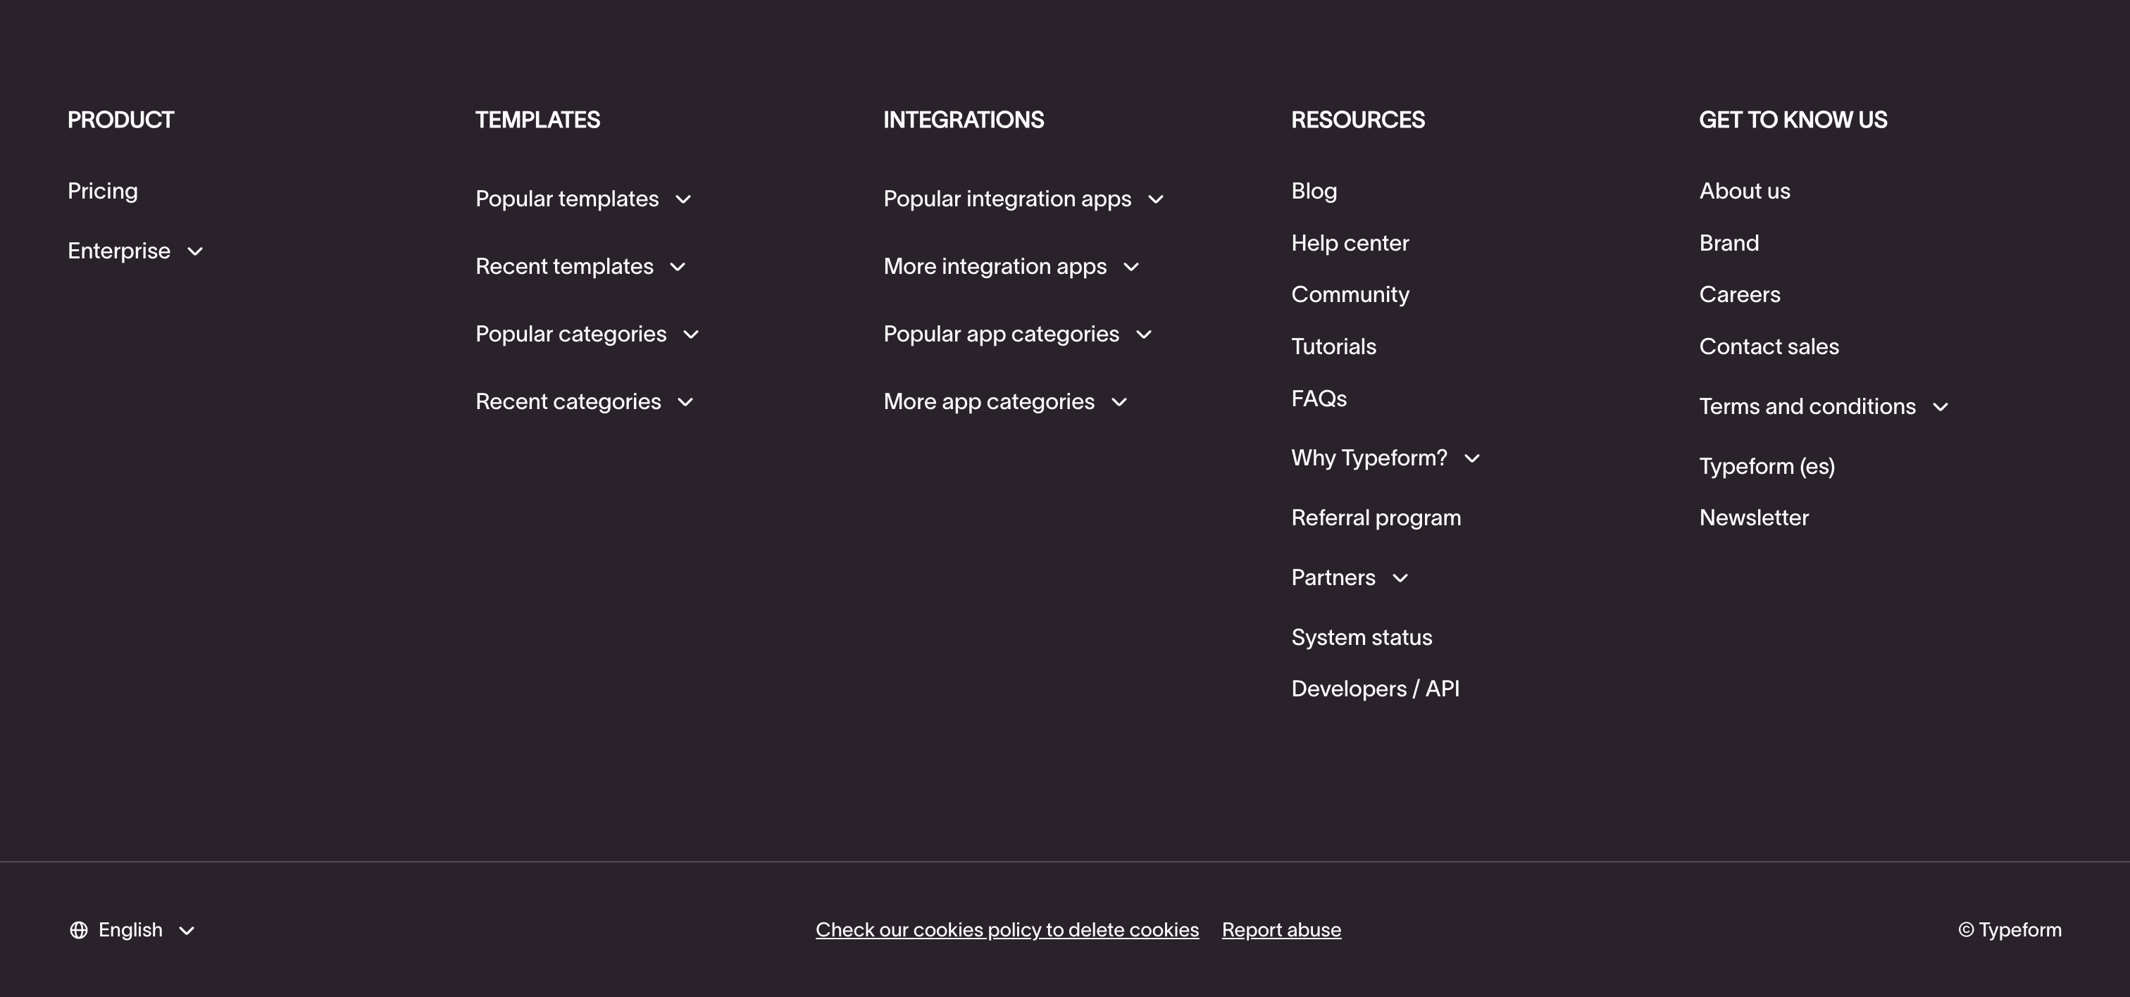This screenshot has width=2130, height=997.
Task: Click the globe icon beside English
Action: pos(79,930)
